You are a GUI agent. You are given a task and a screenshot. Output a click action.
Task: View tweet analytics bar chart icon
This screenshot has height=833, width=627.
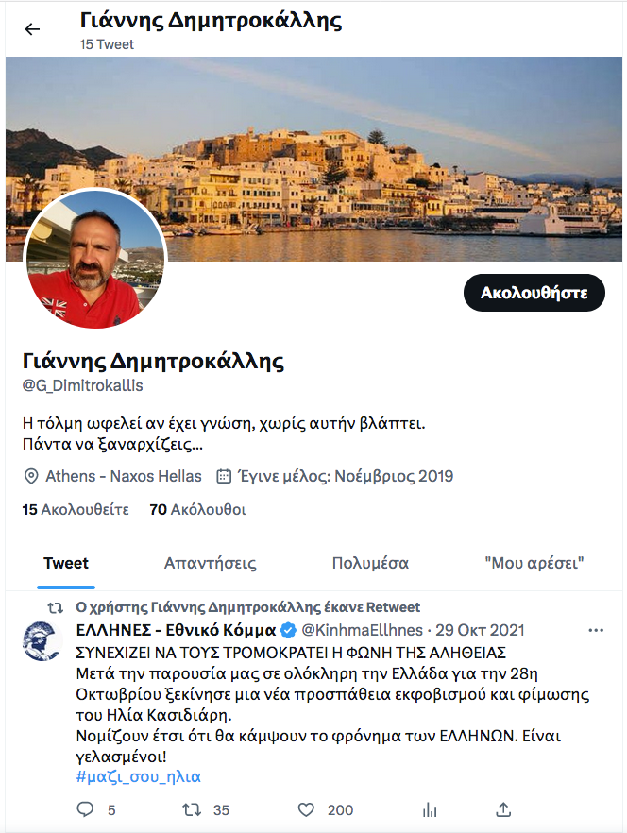click(430, 809)
